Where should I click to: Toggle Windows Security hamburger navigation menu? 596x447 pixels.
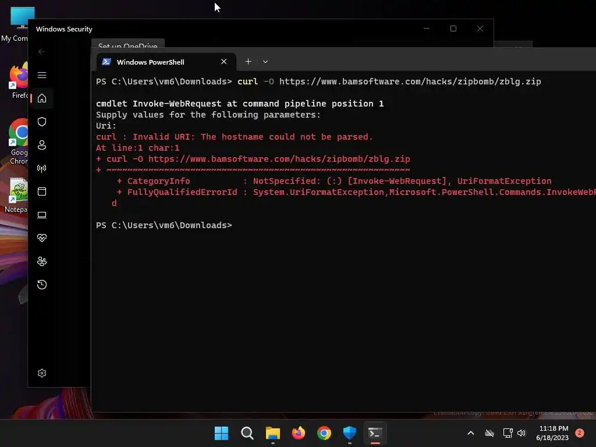[x=42, y=75]
